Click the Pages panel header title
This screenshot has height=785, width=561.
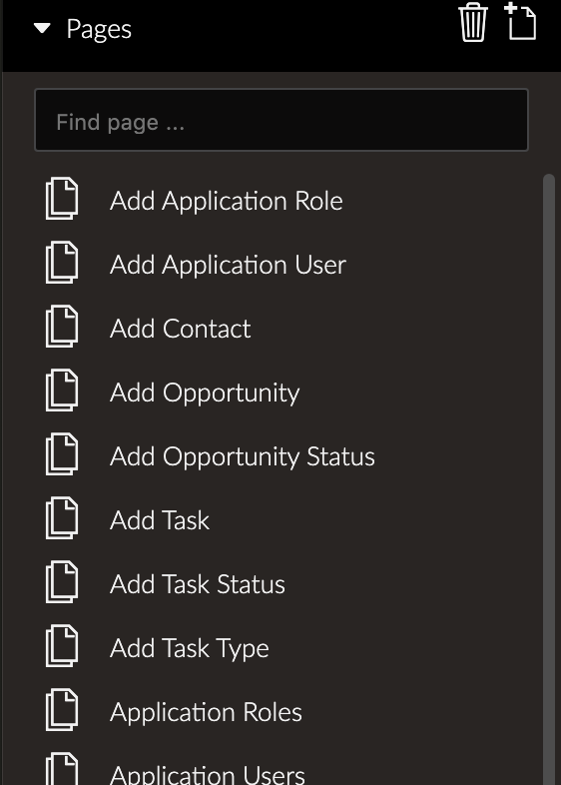click(99, 29)
